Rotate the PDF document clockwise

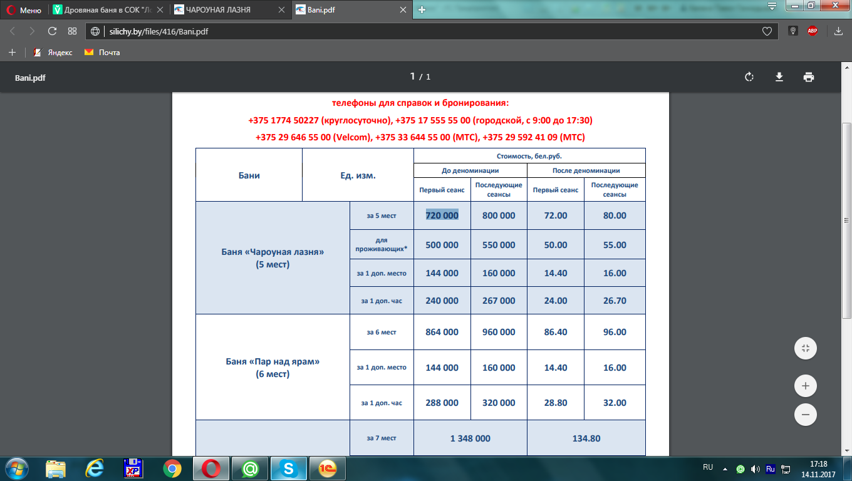click(749, 77)
